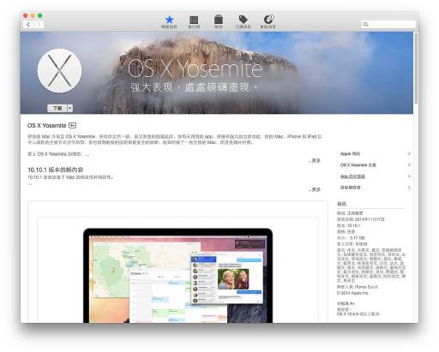Open the privacy policy link
The height and width of the screenshot is (352, 439).
(350, 188)
